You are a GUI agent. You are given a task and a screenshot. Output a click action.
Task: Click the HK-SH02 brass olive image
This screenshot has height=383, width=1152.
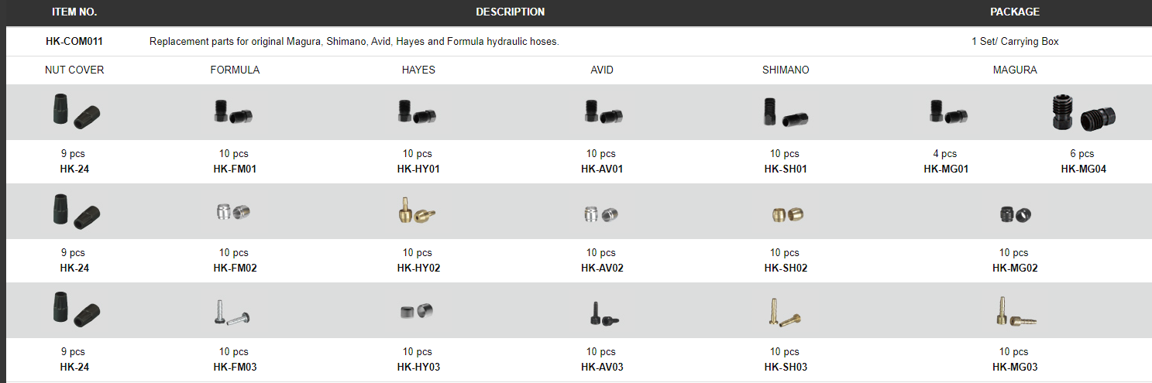pyautogui.click(x=785, y=213)
